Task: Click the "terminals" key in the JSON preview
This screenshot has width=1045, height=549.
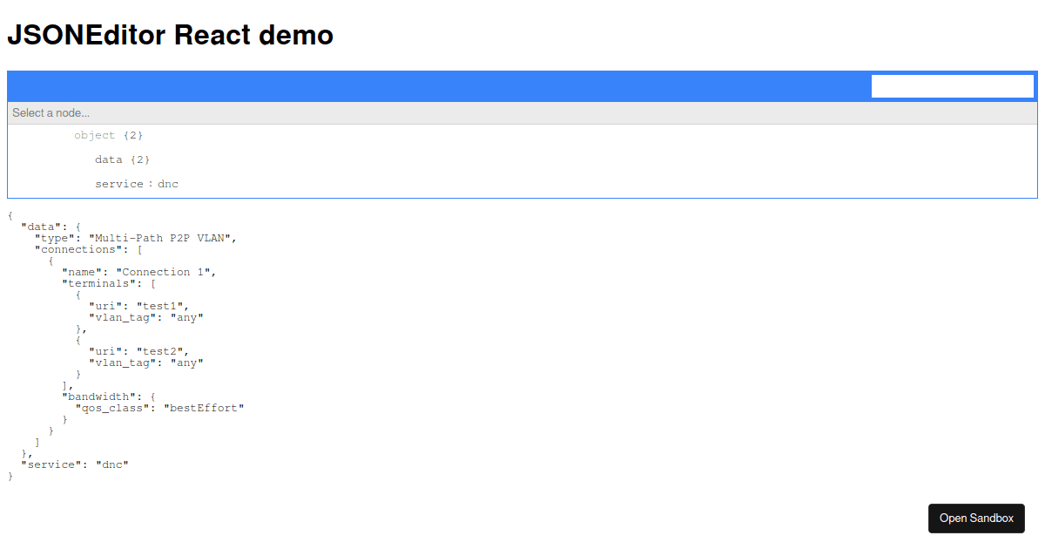Action: pos(103,283)
